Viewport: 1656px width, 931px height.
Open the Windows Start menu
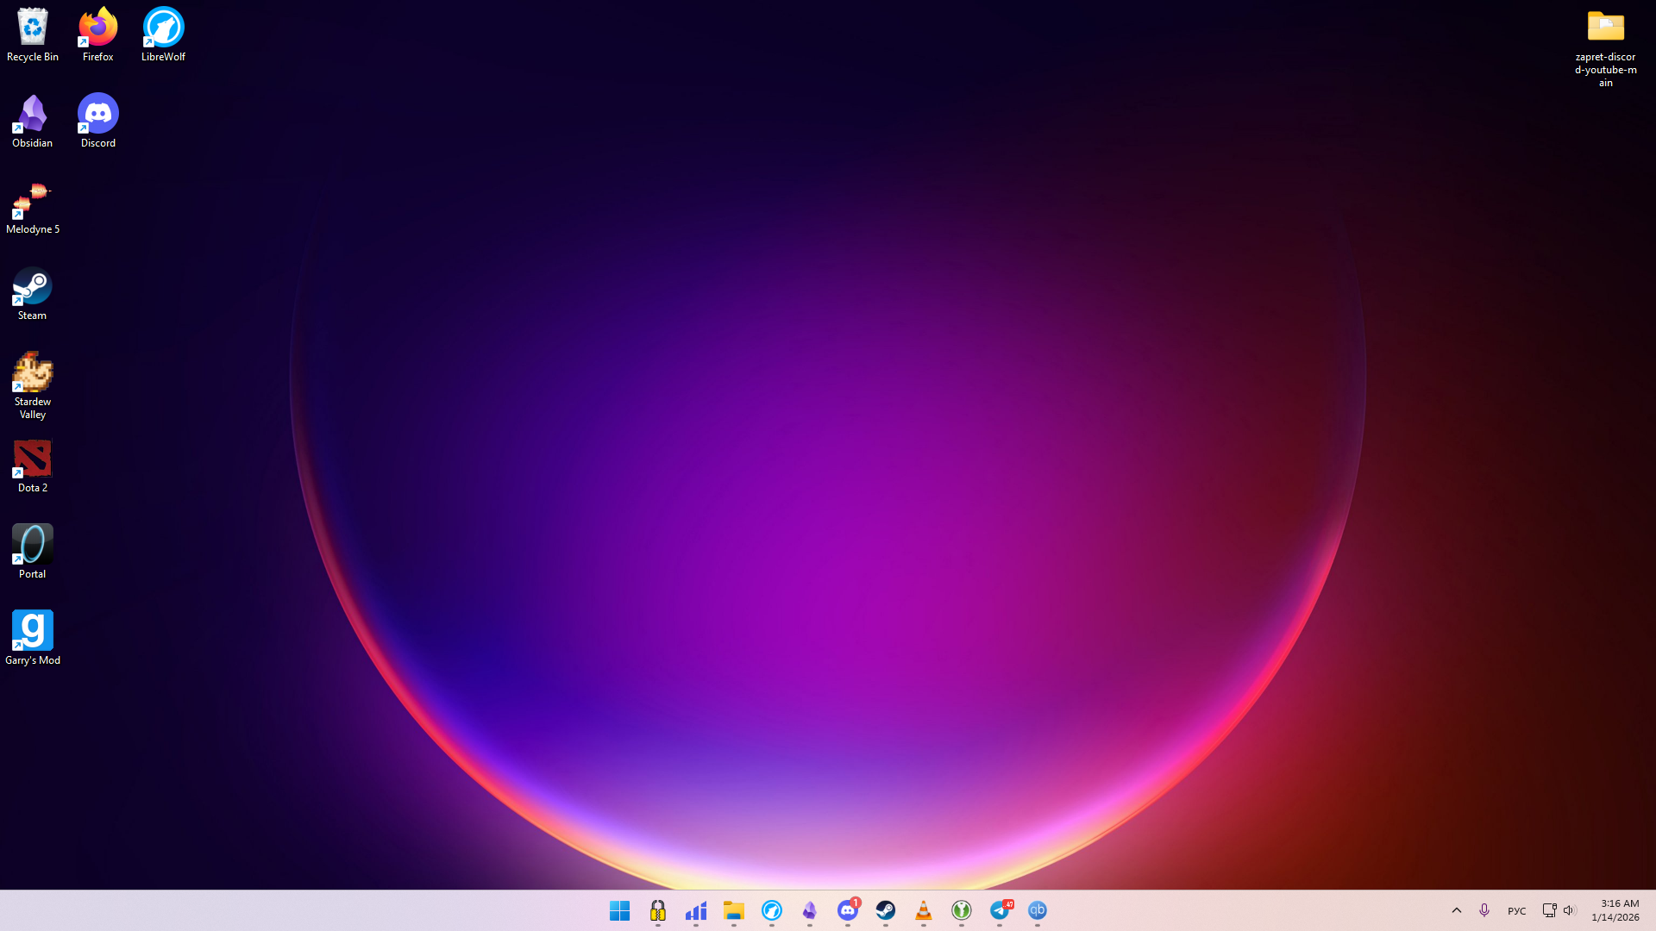tap(619, 910)
